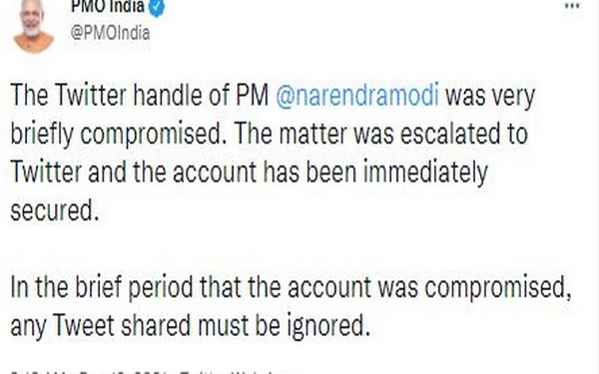Open the PMO India profile picture
This screenshot has height=374, width=599.
(x=33, y=26)
